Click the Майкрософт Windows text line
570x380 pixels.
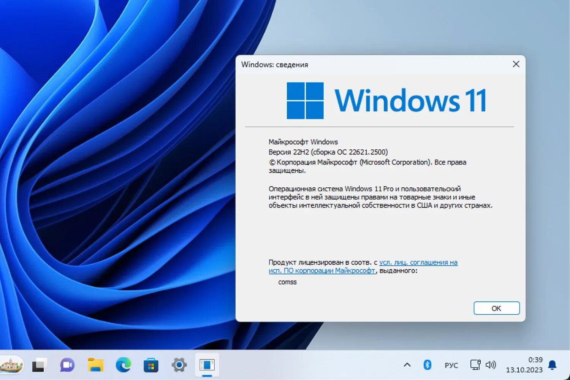[303, 142]
